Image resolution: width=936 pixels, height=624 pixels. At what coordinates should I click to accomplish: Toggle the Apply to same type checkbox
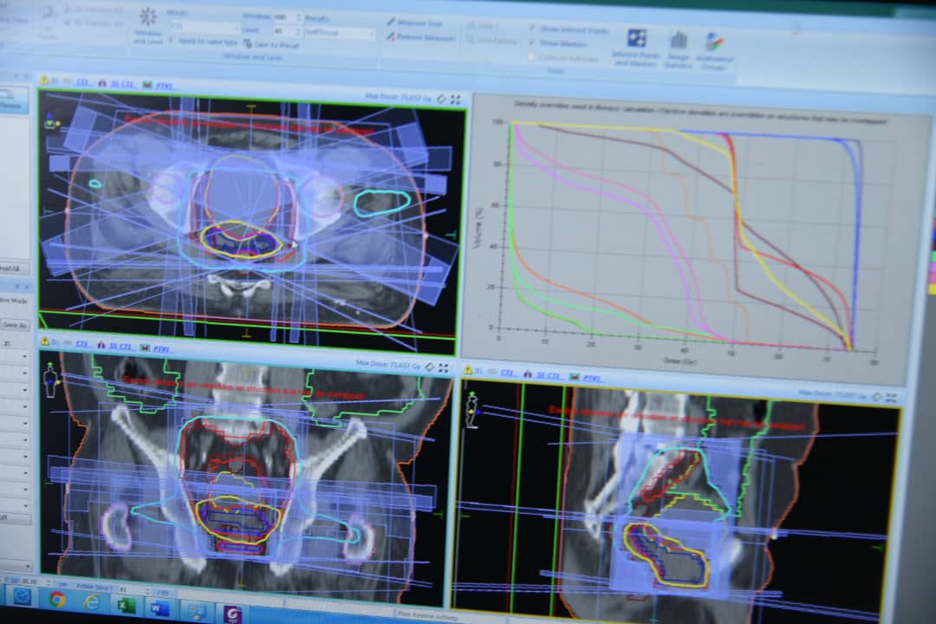point(172,42)
